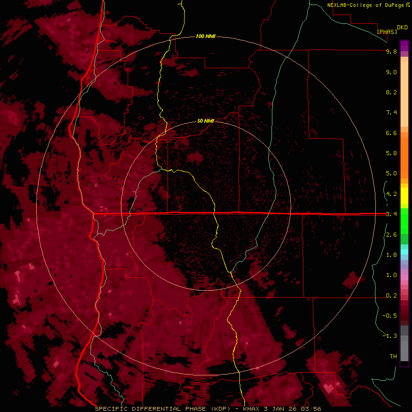This screenshot has height=412, width=412.
Task: Click the TH threshold label
Action: pyautogui.click(x=393, y=357)
